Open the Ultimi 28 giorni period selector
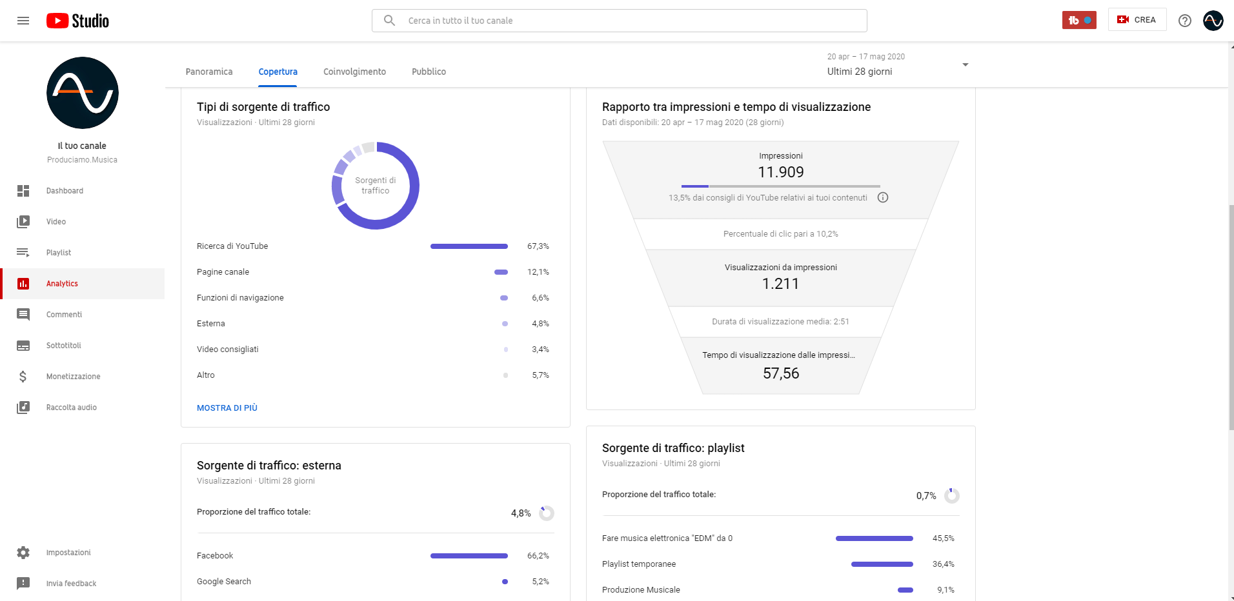The image size is (1234, 601). (x=898, y=64)
